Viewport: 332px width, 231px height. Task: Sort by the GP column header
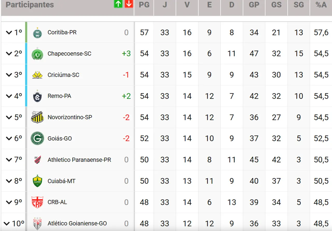click(254, 5)
